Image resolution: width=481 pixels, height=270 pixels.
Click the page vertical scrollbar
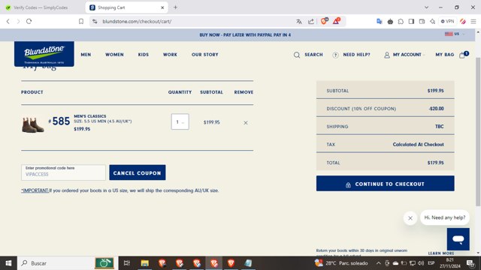478,132
